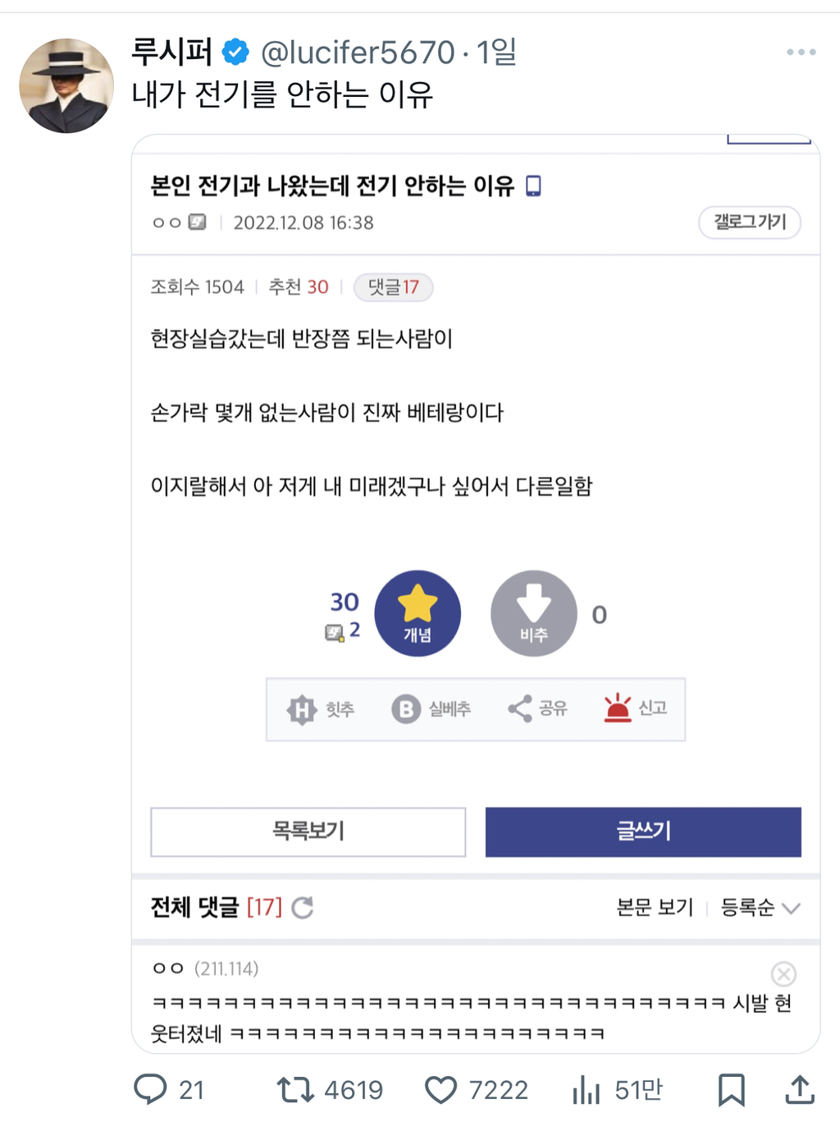The width and height of the screenshot is (840, 1136).
Task: Click the refresh comments circular arrow
Action: [303, 907]
